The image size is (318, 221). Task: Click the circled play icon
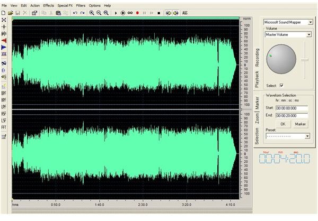coord(123,13)
